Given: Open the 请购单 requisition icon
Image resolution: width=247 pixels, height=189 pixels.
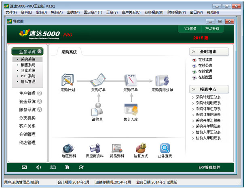Looking at the screenshot, I should point(97,109).
